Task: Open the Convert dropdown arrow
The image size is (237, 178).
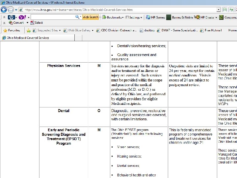Action: [x=27, y=23]
